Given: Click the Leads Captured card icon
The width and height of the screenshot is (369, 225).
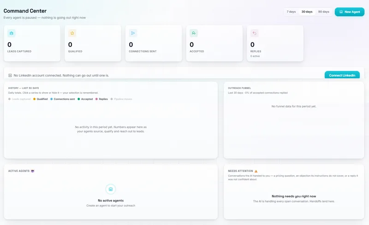Looking at the screenshot, I should click(x=11, y=33).
